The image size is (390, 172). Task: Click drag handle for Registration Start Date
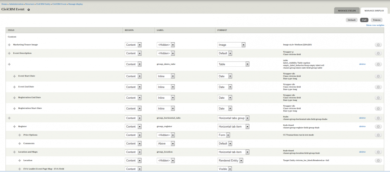[x=15, y=109]
